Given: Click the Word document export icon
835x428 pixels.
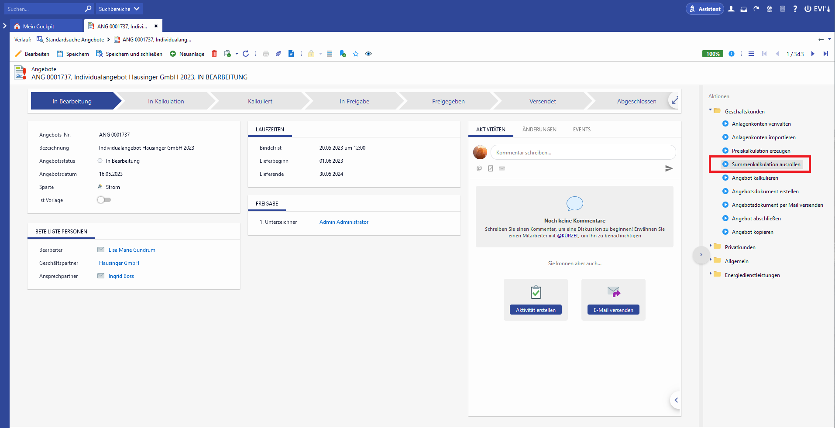Looking at the screenshot, I should coord(291,54).
